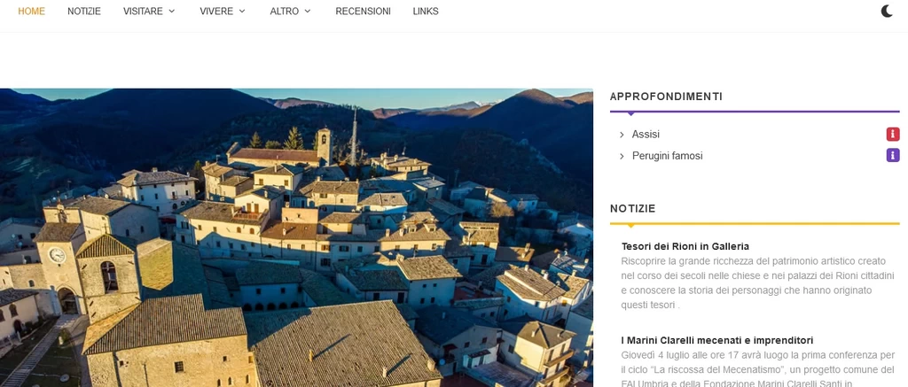The height and width of the screenshot is (387, 908).
Task: Click the APPROFONDIMENTI section heading
Action: (666, 97)
